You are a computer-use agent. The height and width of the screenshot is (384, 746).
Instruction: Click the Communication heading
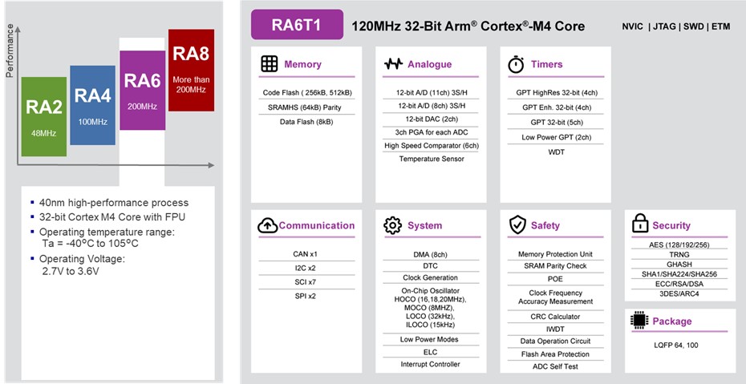[317, 226]
